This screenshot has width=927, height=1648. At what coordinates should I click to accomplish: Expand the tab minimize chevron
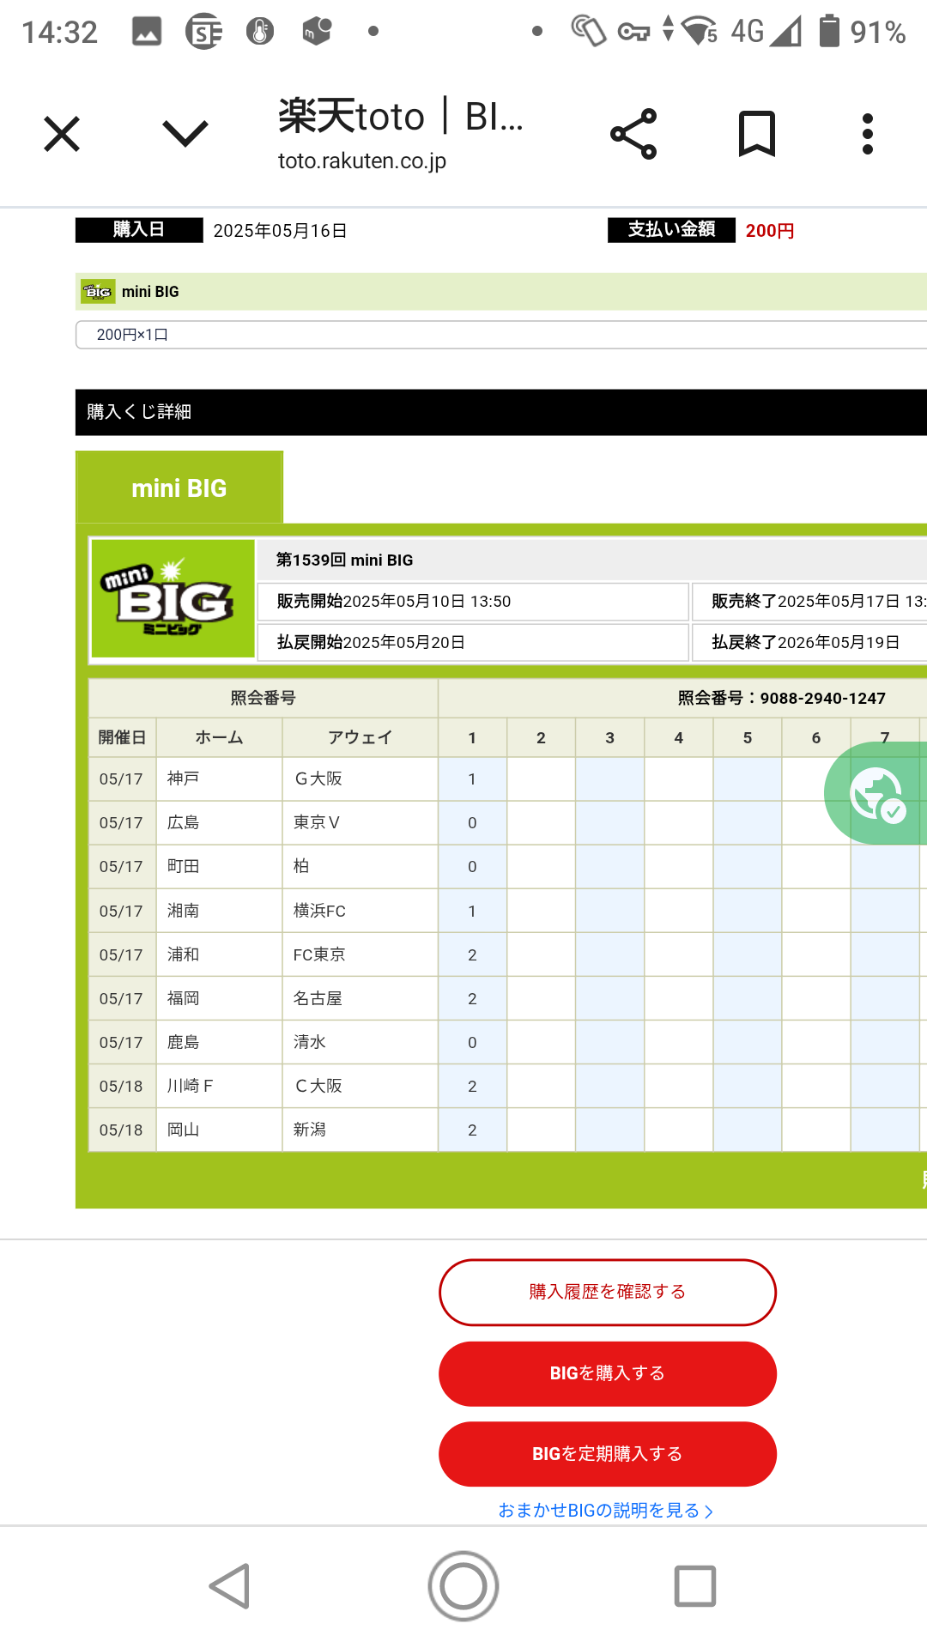coord(185,134)
